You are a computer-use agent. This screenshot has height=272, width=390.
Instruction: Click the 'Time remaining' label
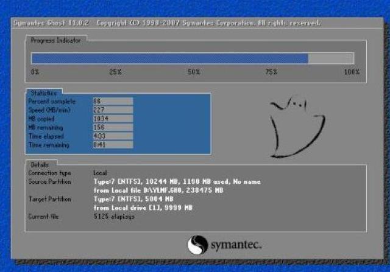49,145
